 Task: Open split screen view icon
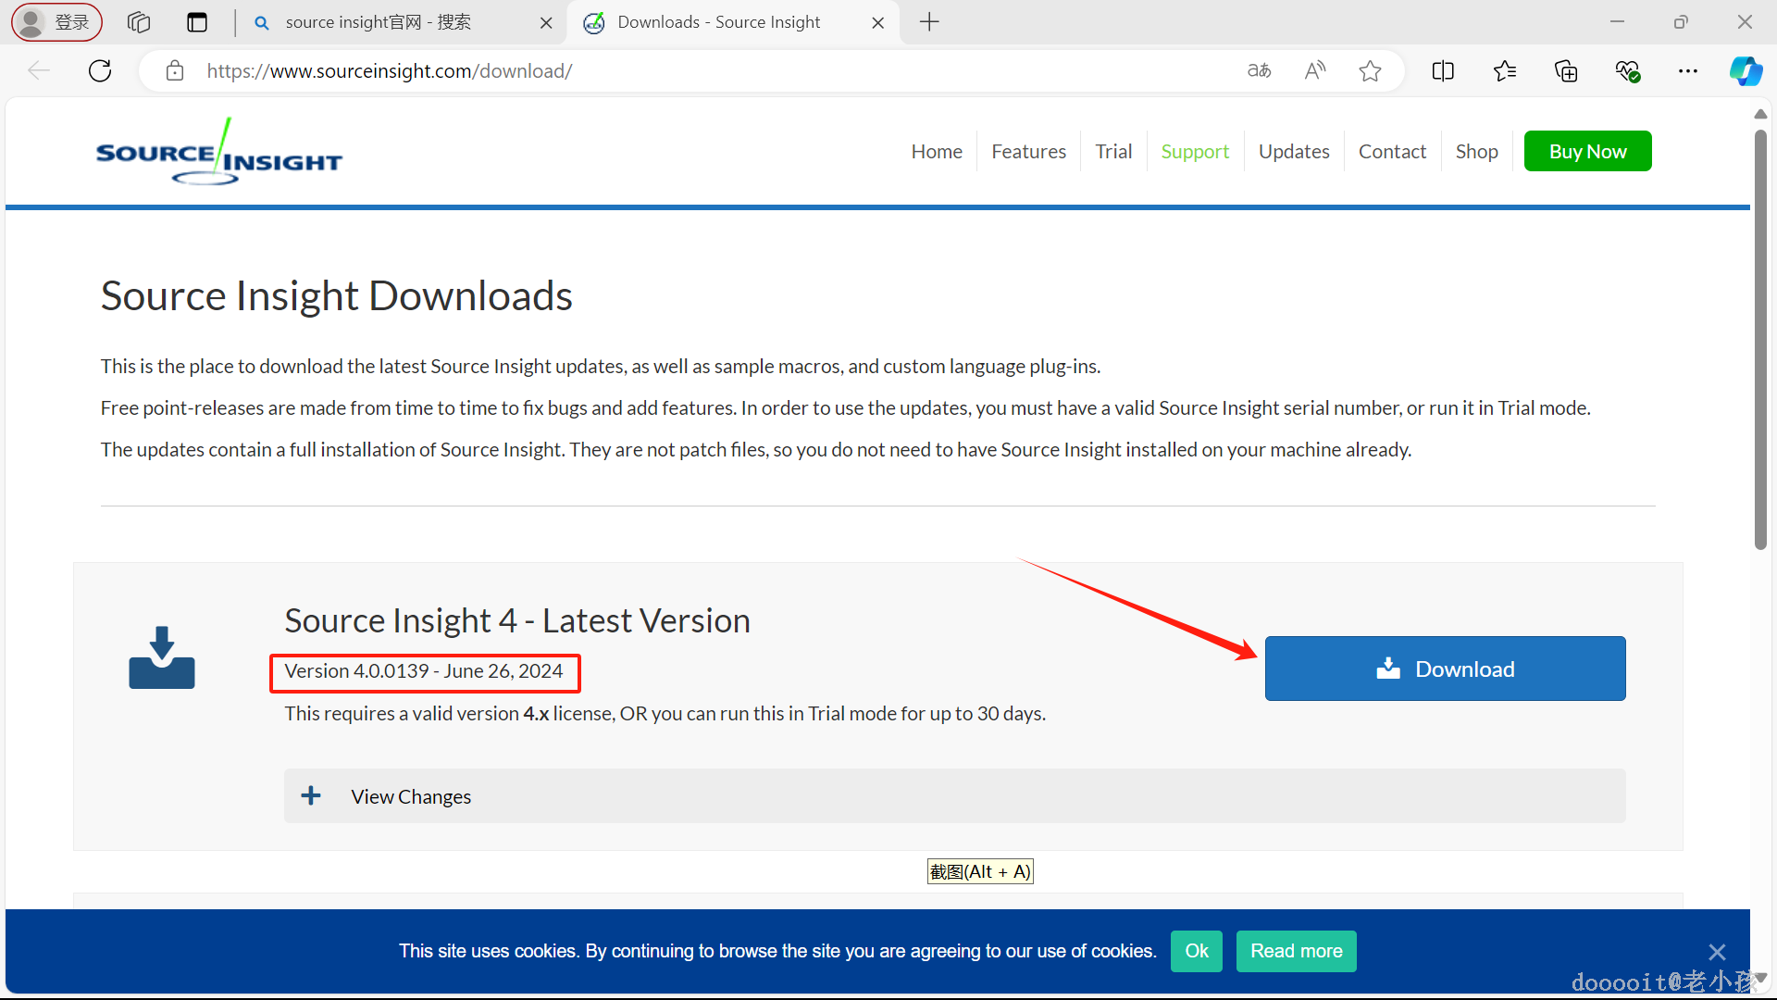click(x=1443, y=71)
